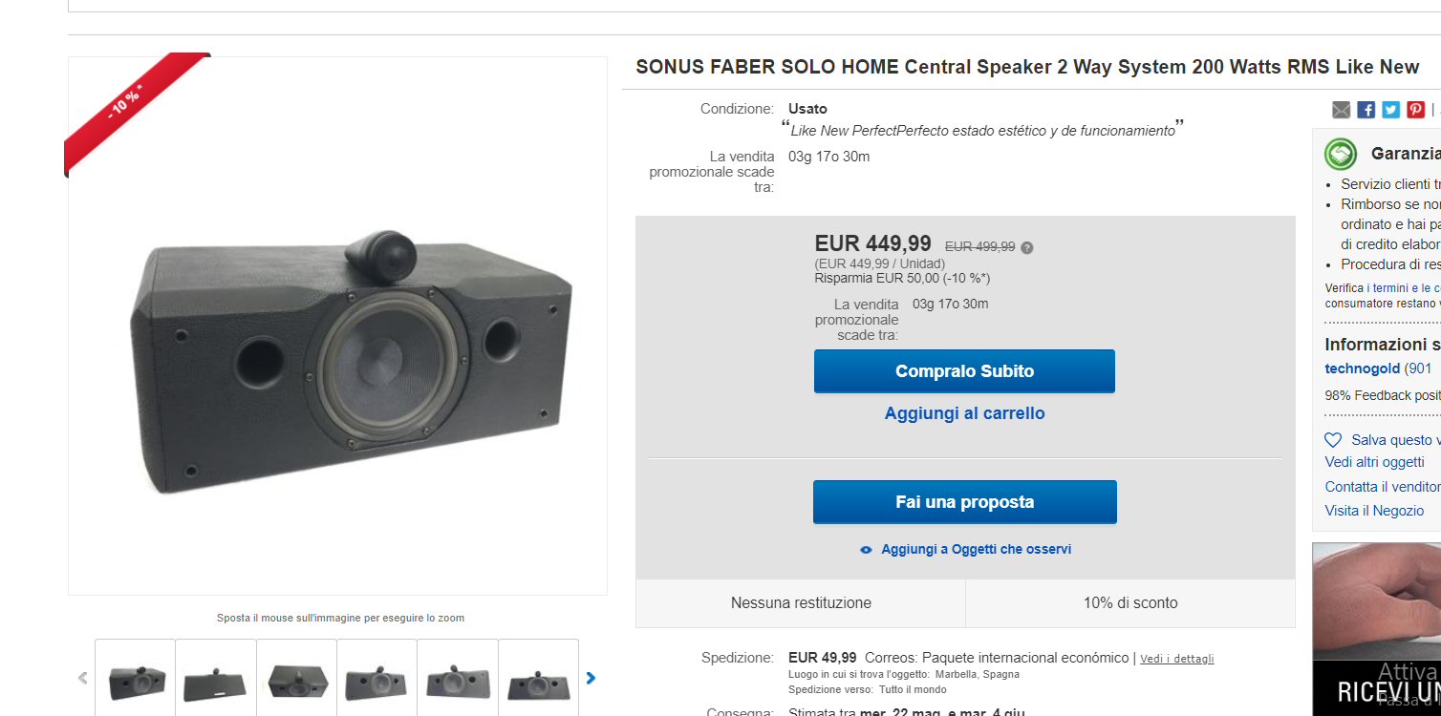Expand shipping details via Vedi i dettagli
Image resolution: width=1441 pixels, height=716 pixels.
(x=1176, y=659)
